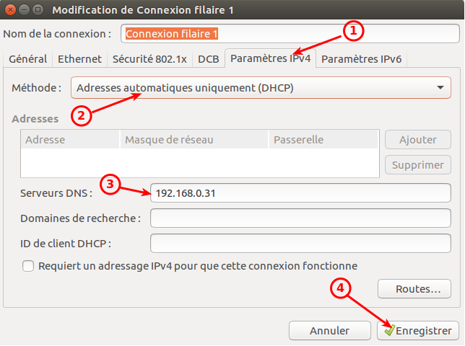Focus the Serveurs DNS input field

pyautogui.click(x=300, y=192)
